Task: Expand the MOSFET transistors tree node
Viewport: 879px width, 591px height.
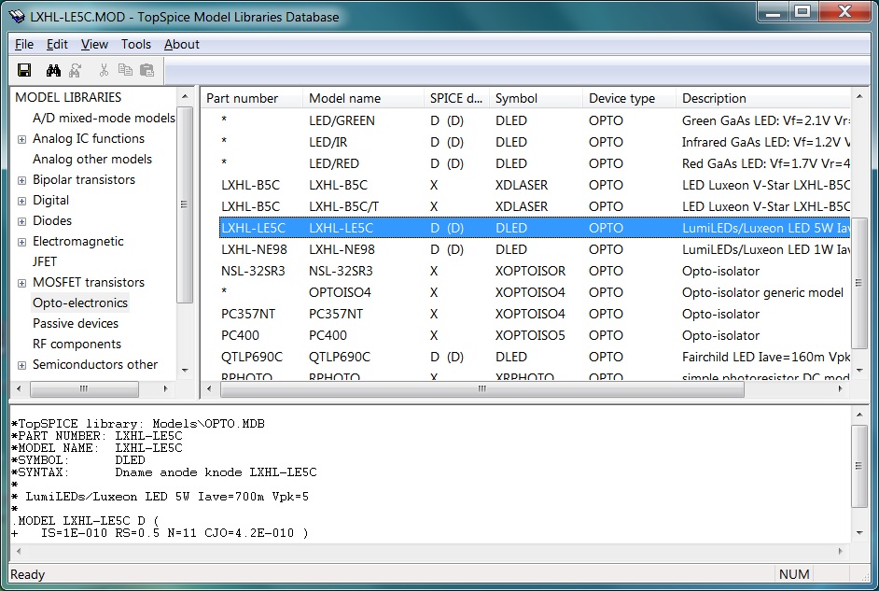Action: point(21,283)
